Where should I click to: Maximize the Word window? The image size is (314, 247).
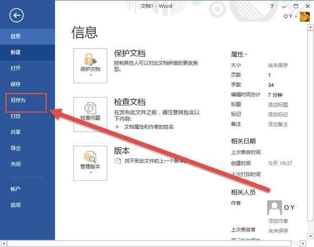coord(296,6)
